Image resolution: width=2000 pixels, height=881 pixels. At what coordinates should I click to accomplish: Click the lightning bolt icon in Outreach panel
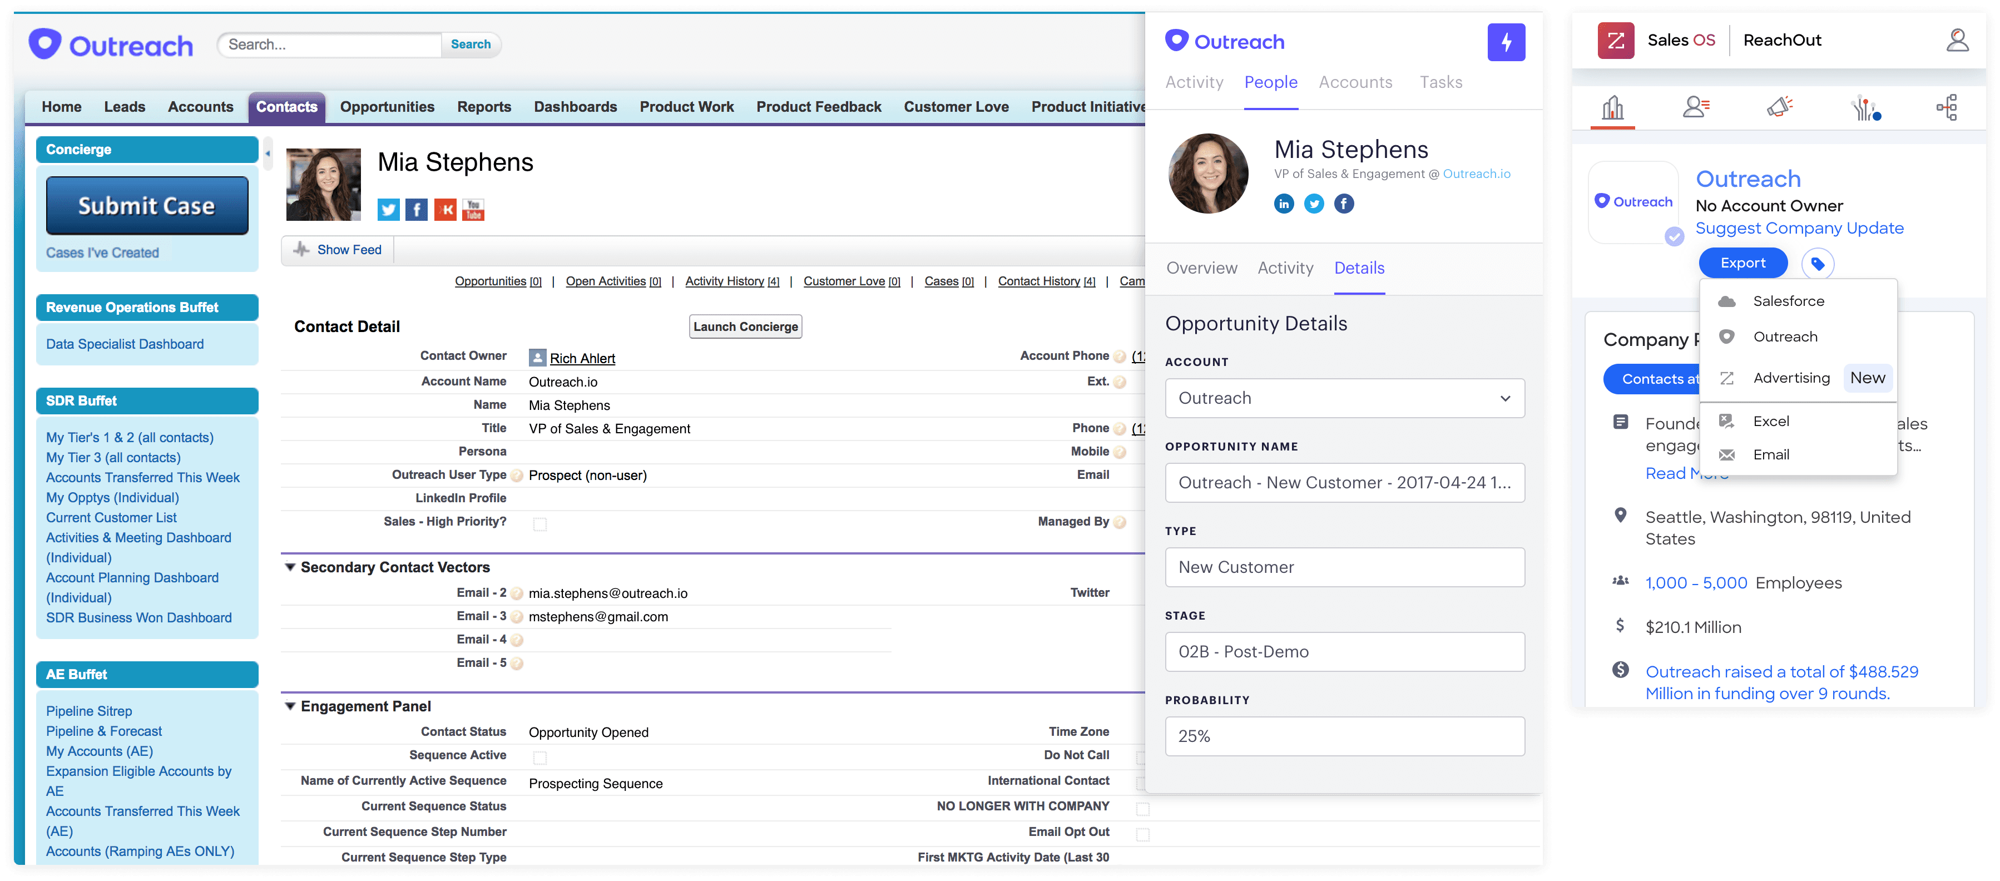(x=1506, y=42)
